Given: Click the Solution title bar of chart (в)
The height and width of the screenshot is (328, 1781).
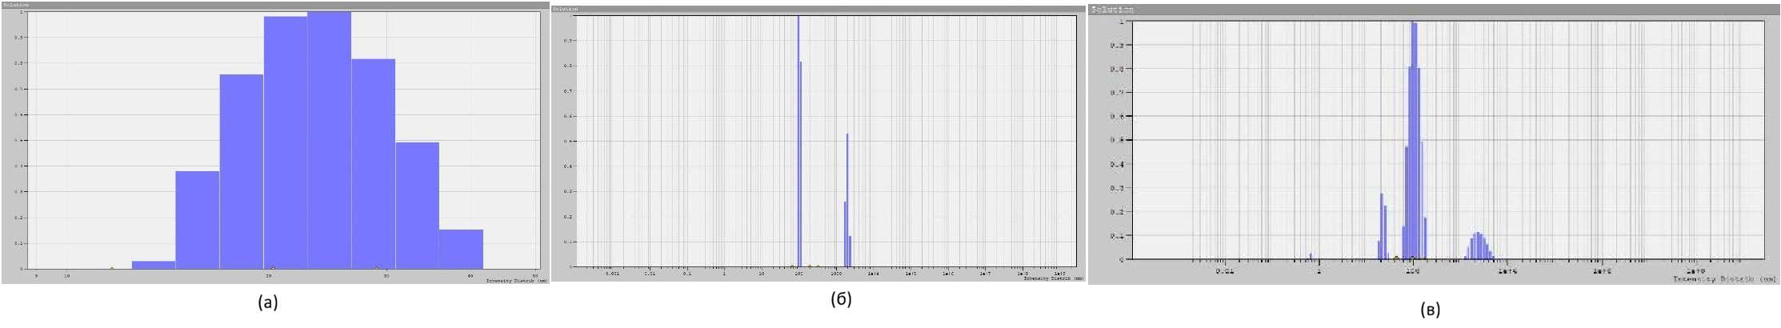Looking at the screenshot, I should [x=1434, y=10].
